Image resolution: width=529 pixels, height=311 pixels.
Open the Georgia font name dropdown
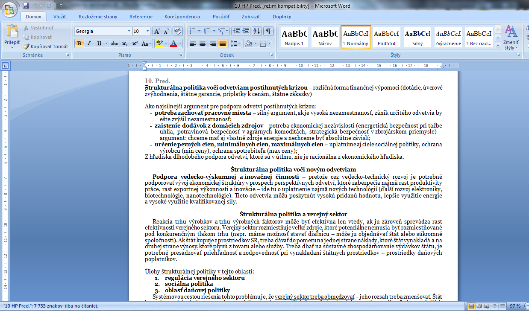pyautogui.click(x=129, y=31)
